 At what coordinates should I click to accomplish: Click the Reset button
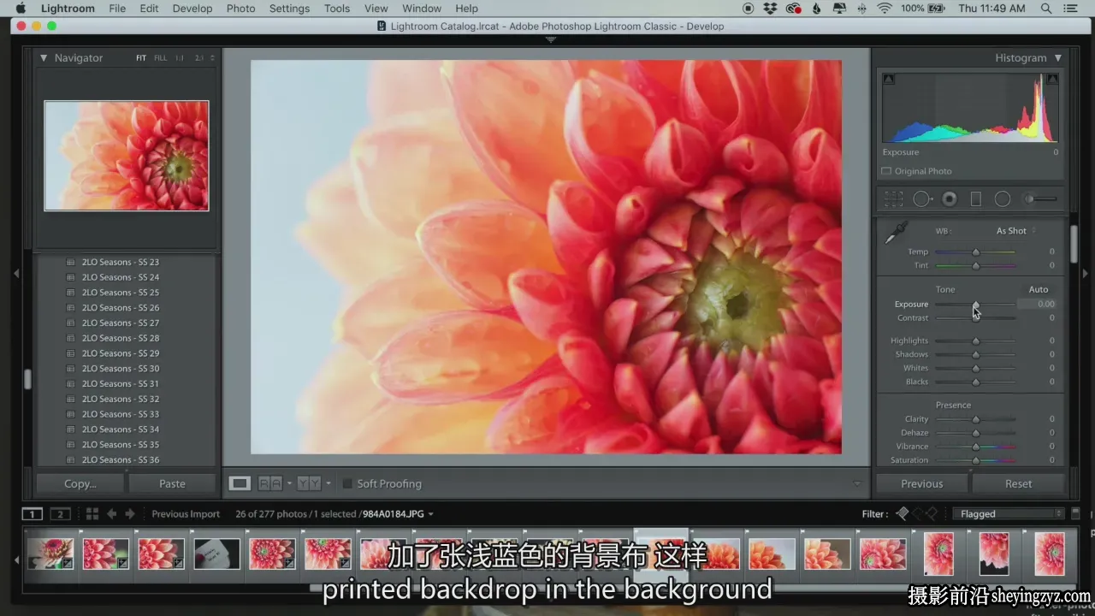(x=1018, y=483)
